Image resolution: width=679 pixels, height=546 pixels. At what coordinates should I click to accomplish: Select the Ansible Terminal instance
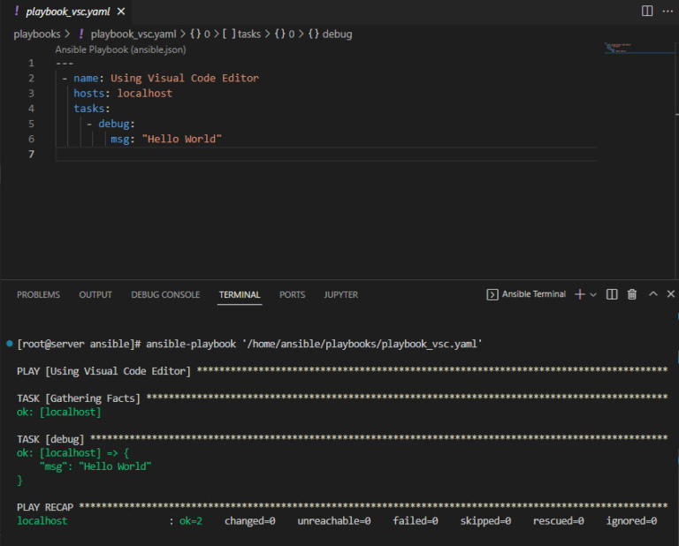pyautogui.click(x=527, y=294)
